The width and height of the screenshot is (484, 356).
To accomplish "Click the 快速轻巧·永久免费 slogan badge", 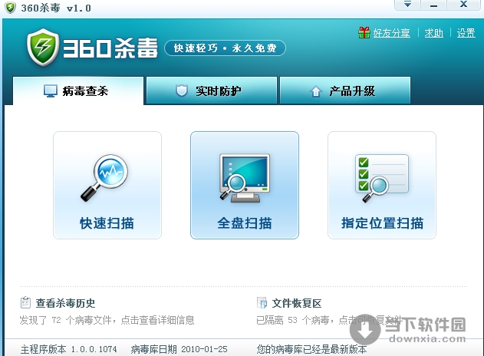I will pyautogui.click(x=225, y=48).
